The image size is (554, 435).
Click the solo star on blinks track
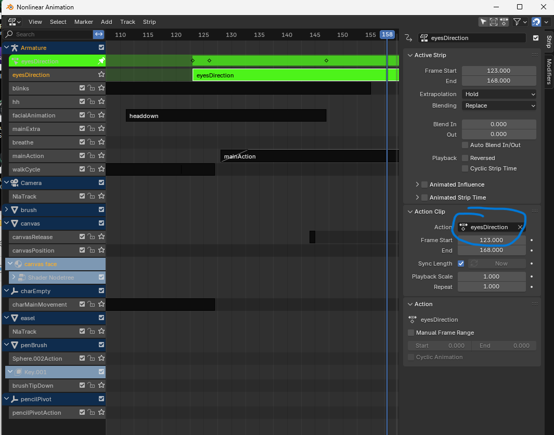coord(101,88)
